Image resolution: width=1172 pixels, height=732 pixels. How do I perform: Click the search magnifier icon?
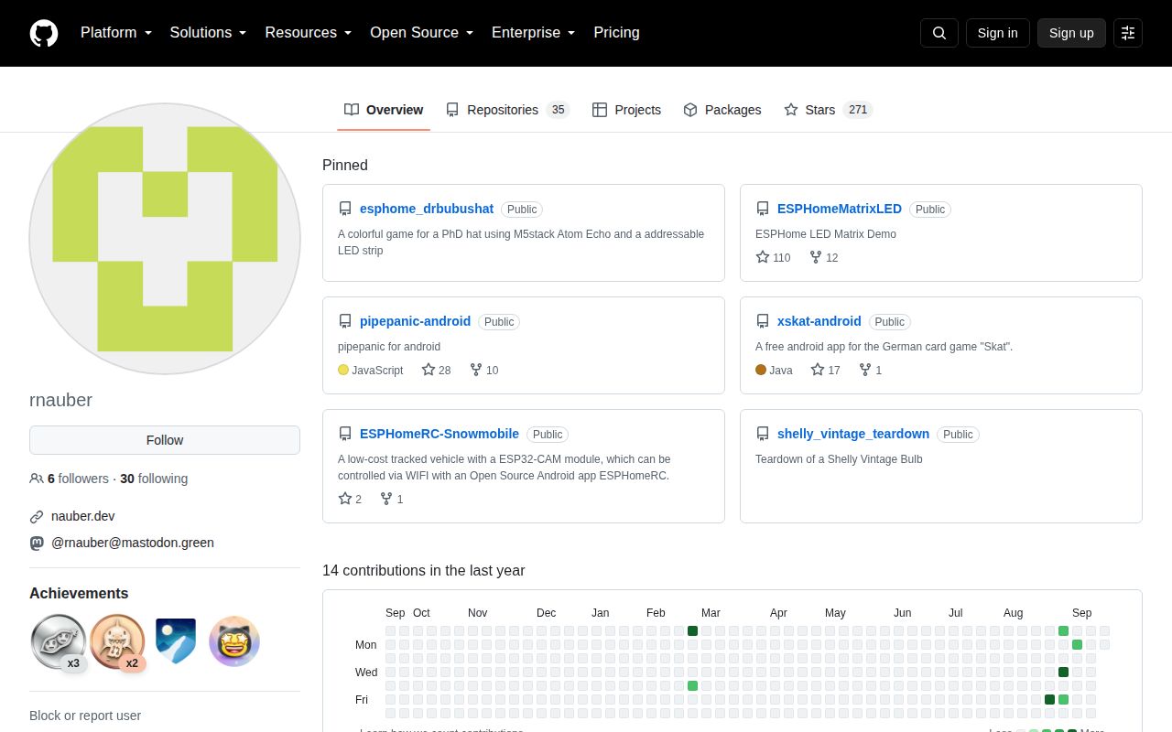pyautogui.click(x=939, y=33)
